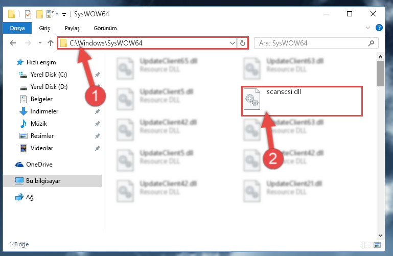Viewport: 393px width, 256px height.
Task: Open the Dosya tab
Action: pyautogui.click(x=17, y=28)
